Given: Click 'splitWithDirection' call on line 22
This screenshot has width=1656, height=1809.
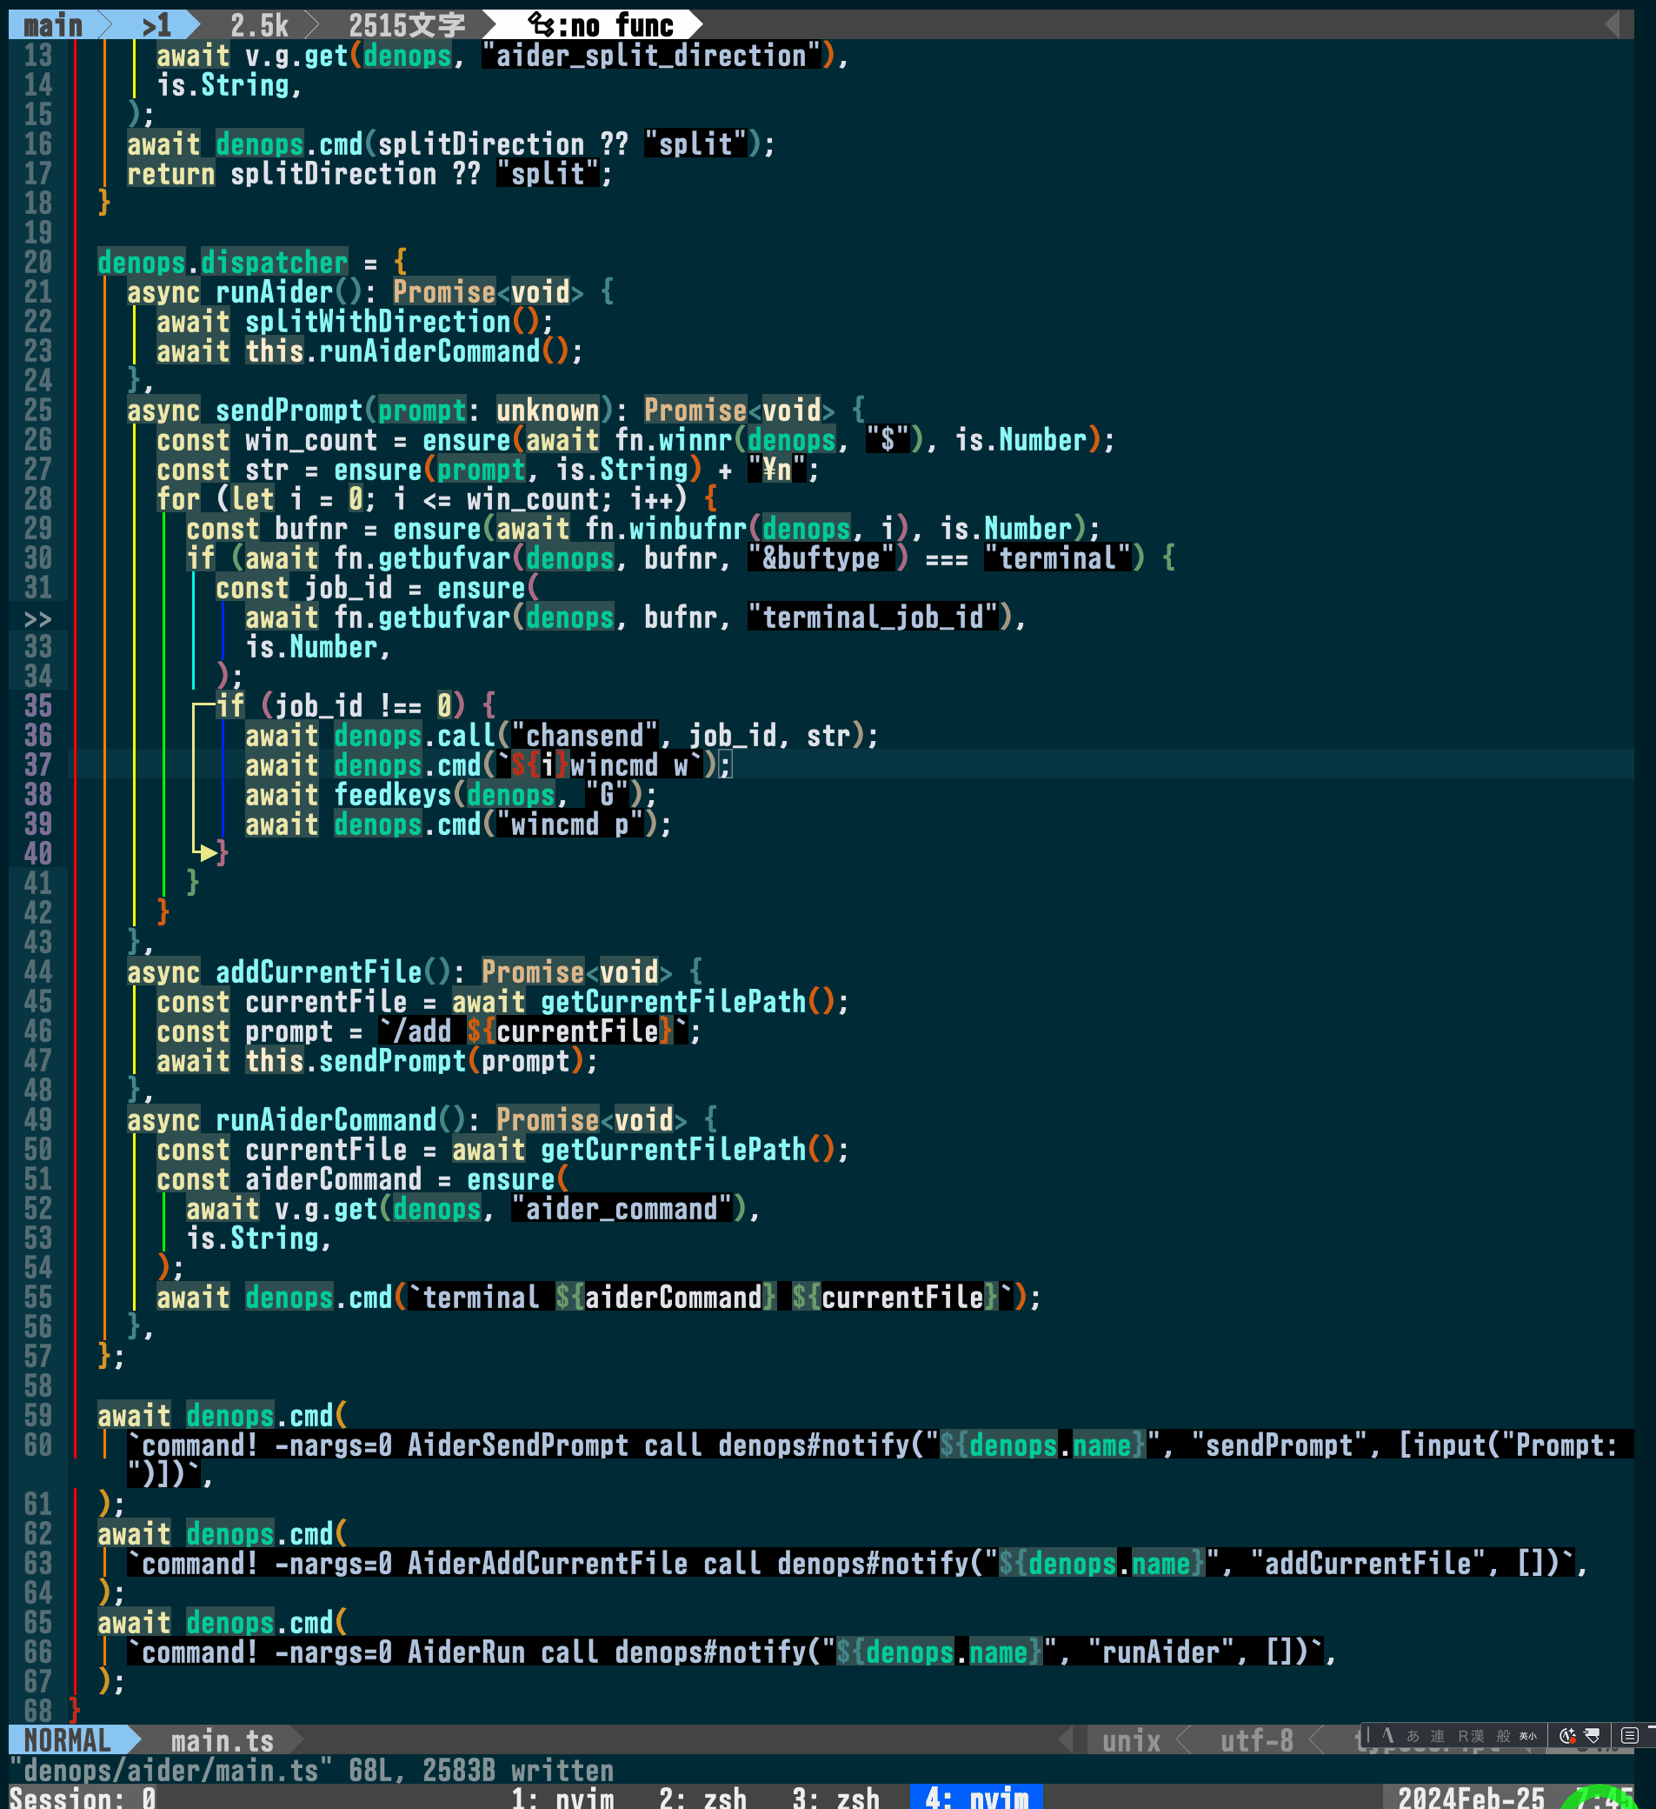Looking at the screenshot, I should click(377, 321).
